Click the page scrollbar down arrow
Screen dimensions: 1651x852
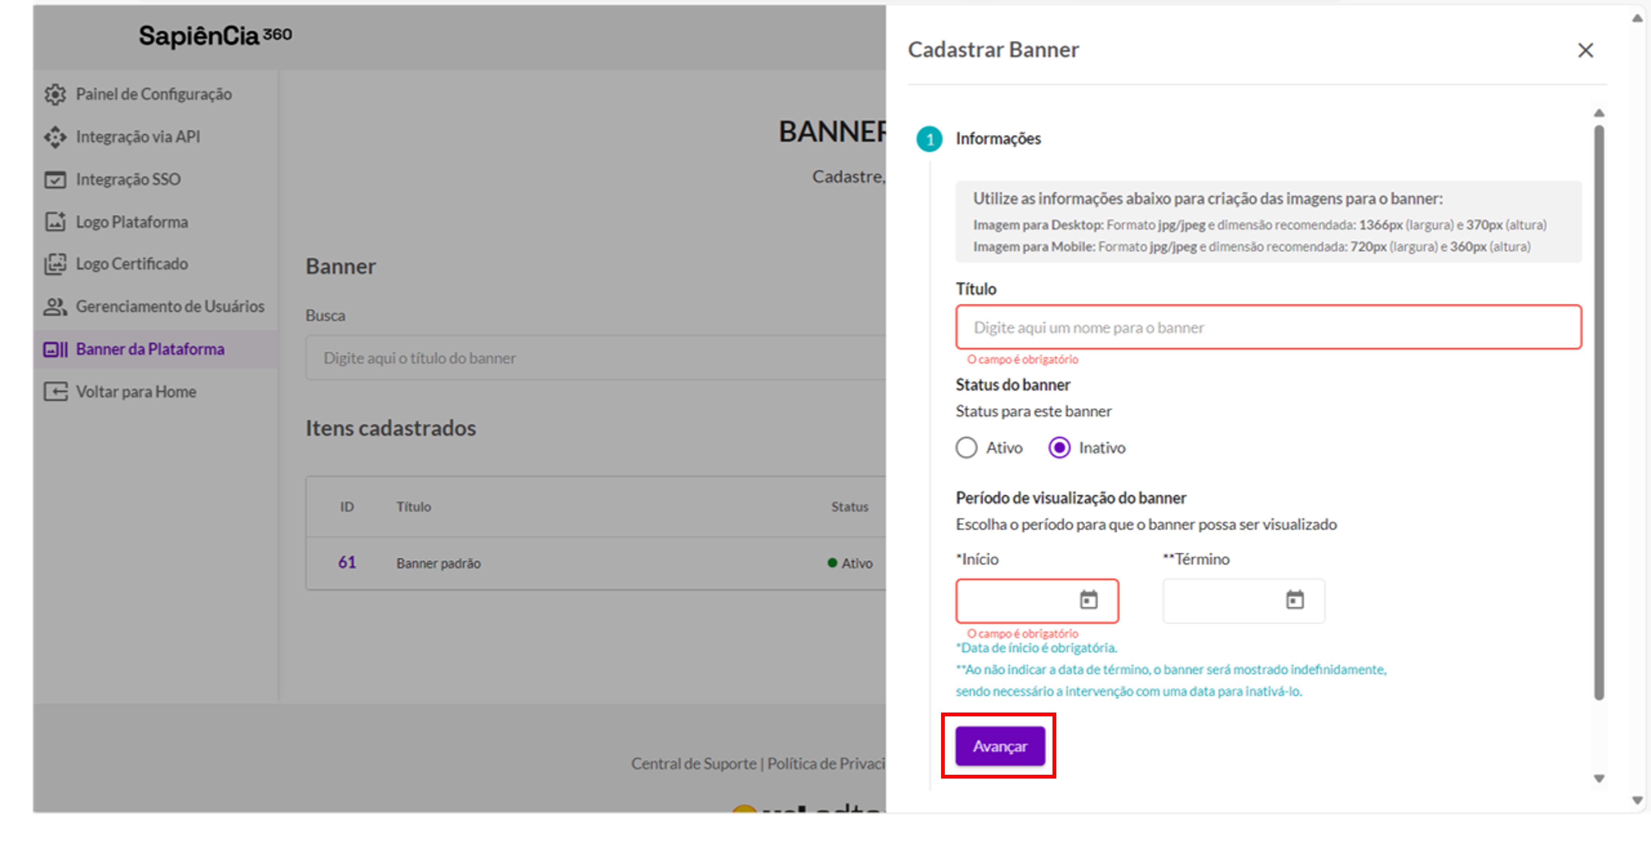pos(1637,800)
